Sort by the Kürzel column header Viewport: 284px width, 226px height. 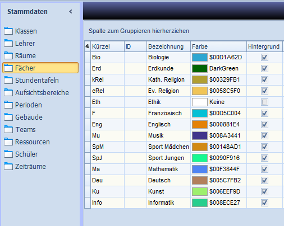(108, 46)
